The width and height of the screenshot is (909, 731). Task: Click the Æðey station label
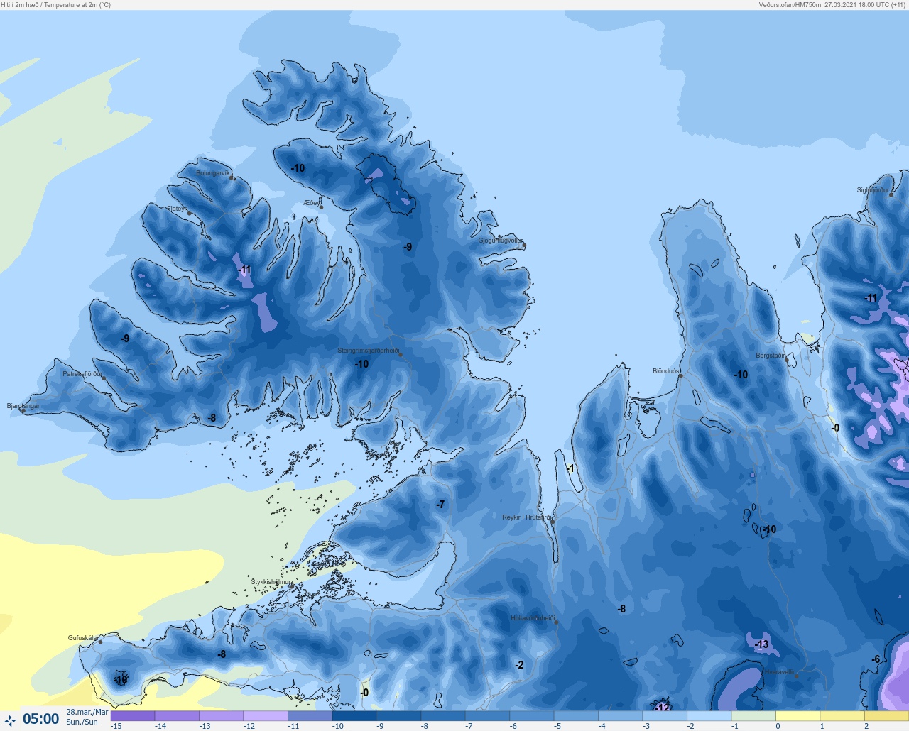(312, 203)
